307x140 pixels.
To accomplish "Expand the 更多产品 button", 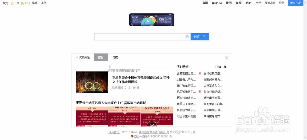I will coord(295,3).
